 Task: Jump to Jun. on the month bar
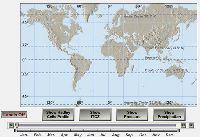[91, 130]
